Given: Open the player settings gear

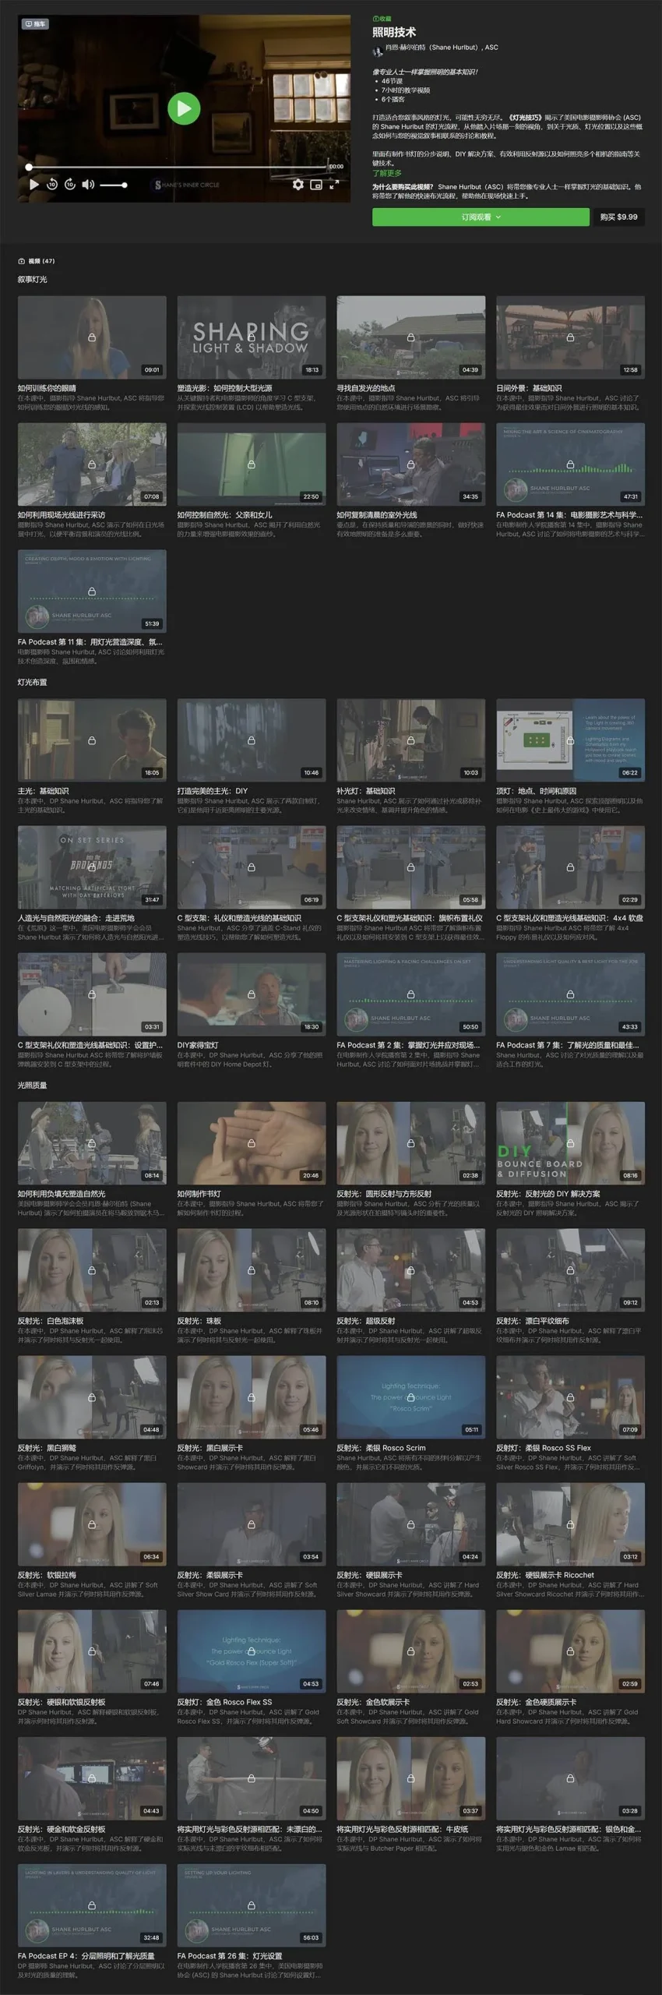Looking at the screenshot, I should (298, 185).
